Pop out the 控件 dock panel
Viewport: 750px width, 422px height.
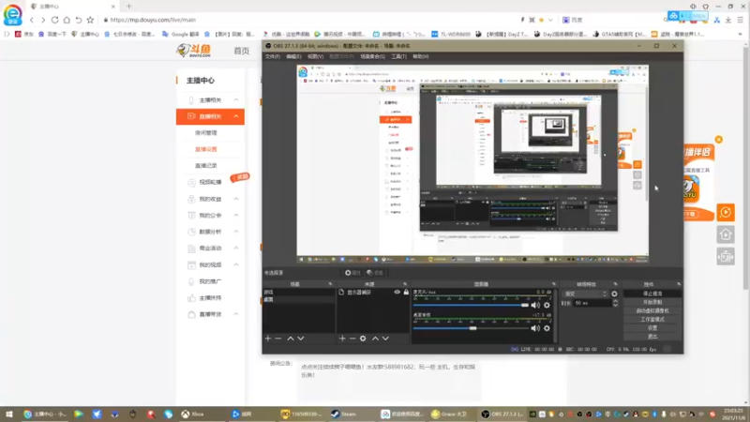point(678,284)
